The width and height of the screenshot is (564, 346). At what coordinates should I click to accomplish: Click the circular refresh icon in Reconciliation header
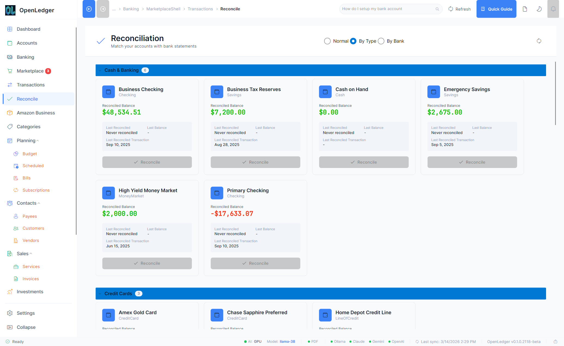click(x=539, y=41)
